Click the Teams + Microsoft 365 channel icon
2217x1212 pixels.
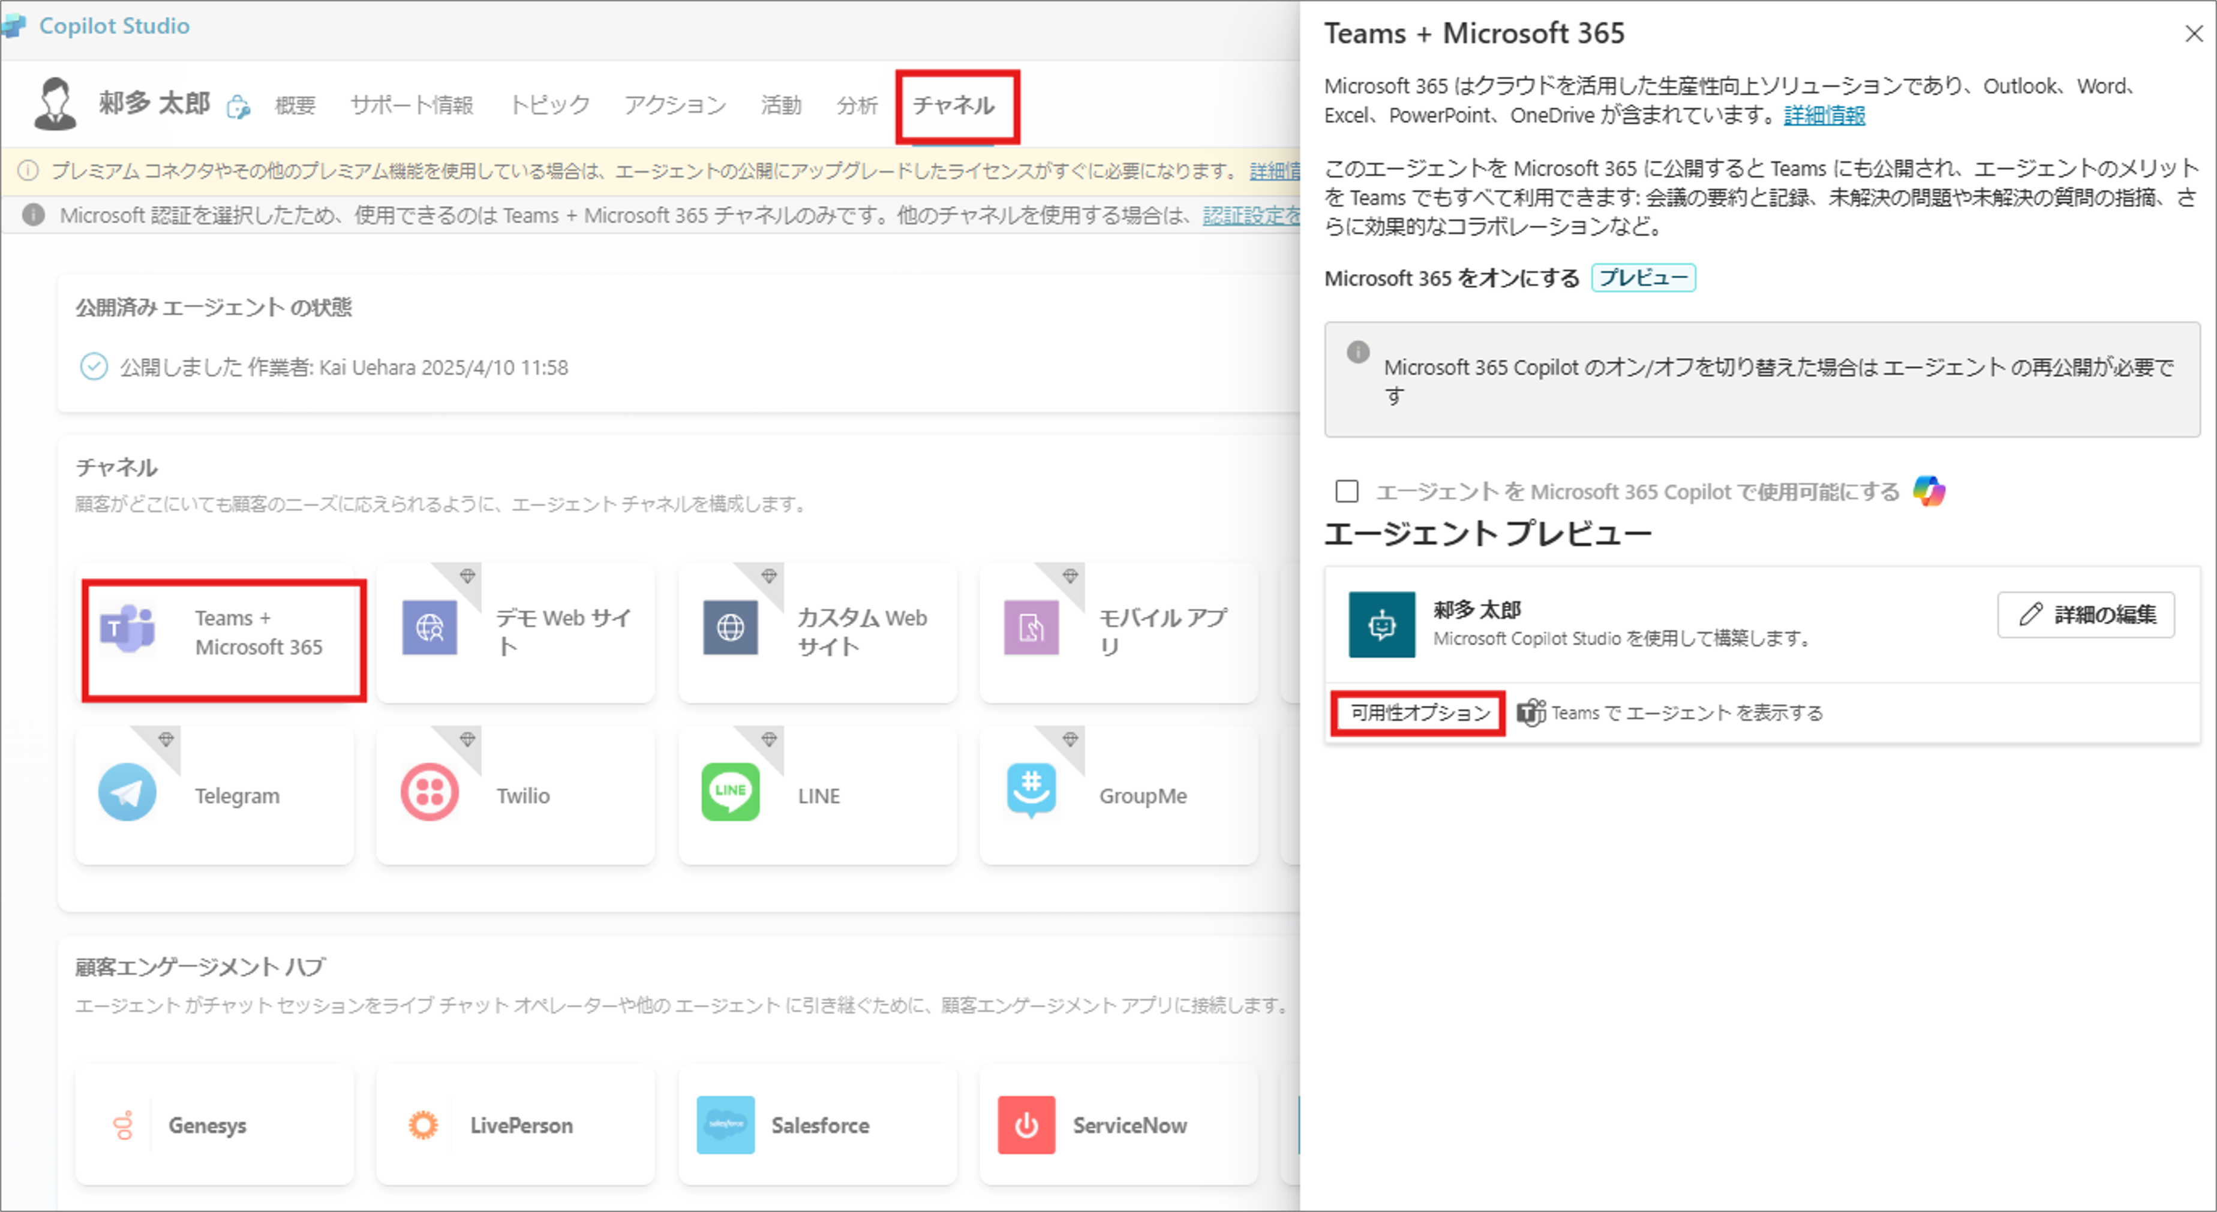(127, 629)
